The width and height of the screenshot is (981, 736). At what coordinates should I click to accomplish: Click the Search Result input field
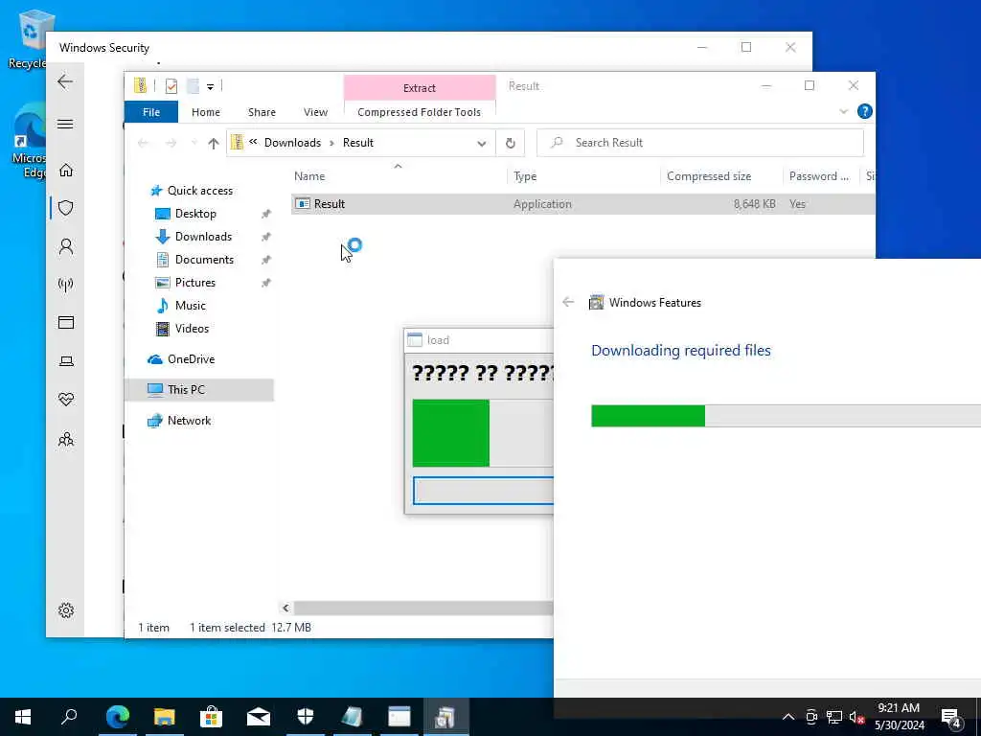700,143
